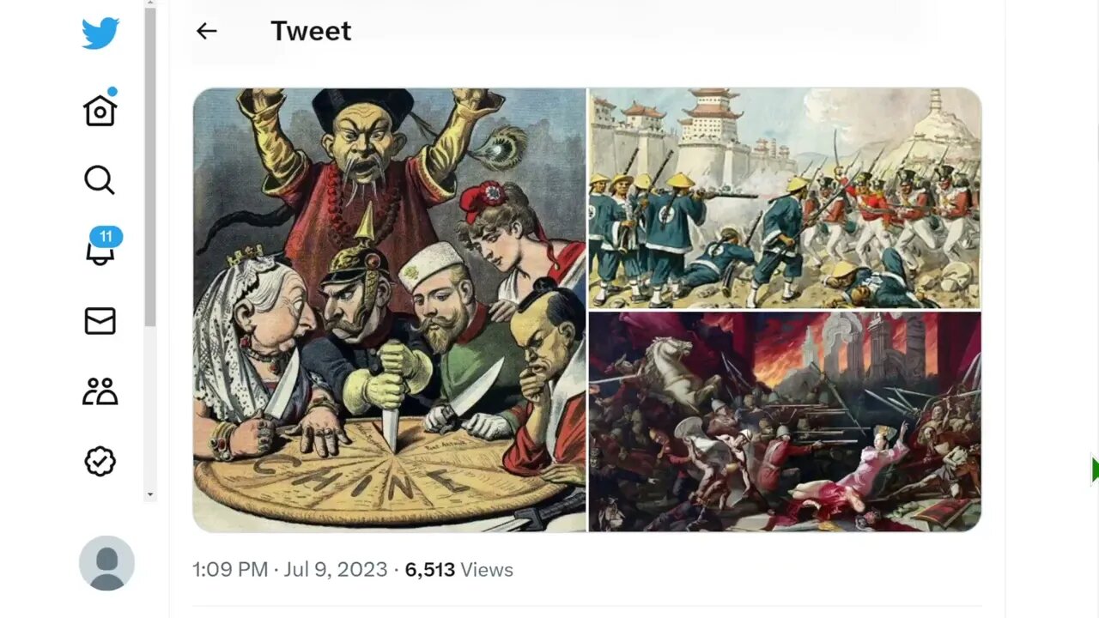Open Messages envelope icon
This screenshot has width=1099, height=618.
pyautogui.click(x=100, y=321)
